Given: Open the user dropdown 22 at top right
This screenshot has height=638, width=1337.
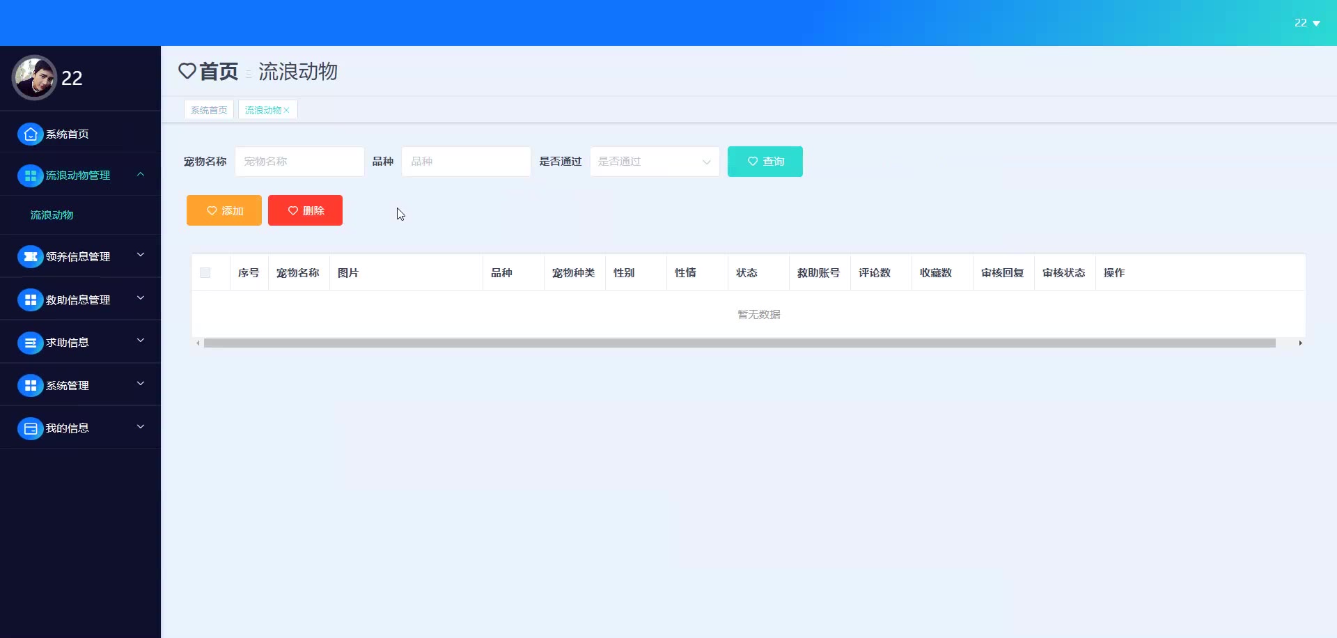Looking at the screenshot, I should click(x=1308, y=23).
